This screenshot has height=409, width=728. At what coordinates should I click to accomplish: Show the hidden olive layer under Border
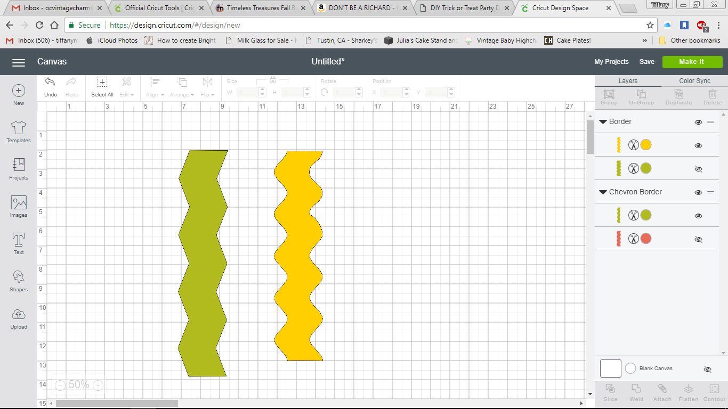(x=698, y=168)
